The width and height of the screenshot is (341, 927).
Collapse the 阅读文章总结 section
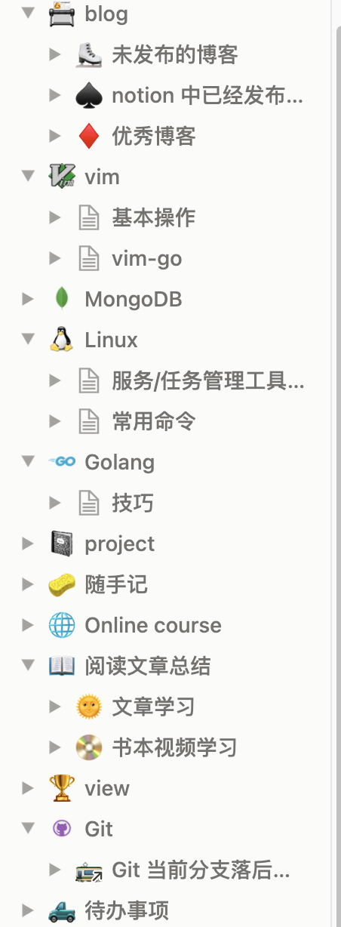click(29, 666)
